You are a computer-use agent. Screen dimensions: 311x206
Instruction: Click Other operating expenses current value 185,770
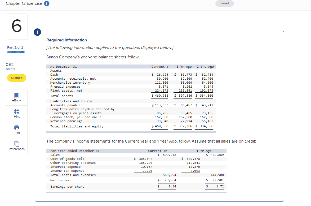click(146, 163)
